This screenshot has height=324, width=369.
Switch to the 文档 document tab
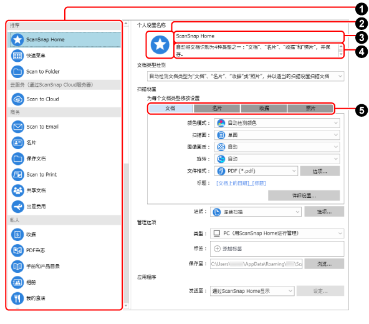click(x=170, y=109)
